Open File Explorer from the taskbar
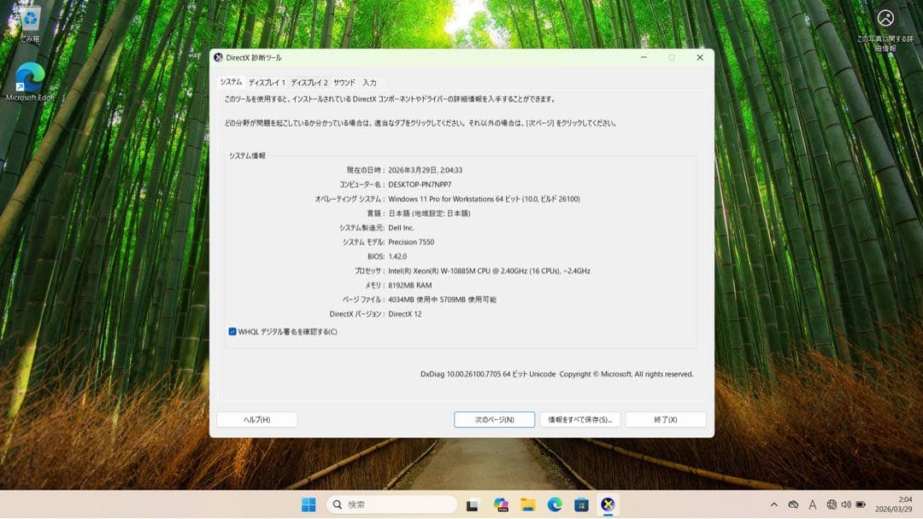Image resolution: width=923 pixels, height=519 pixels. 528,504
